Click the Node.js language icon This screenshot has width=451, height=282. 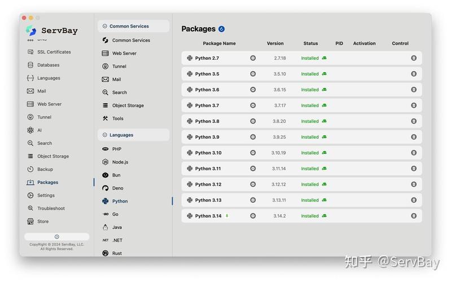(x=106, y=162)
